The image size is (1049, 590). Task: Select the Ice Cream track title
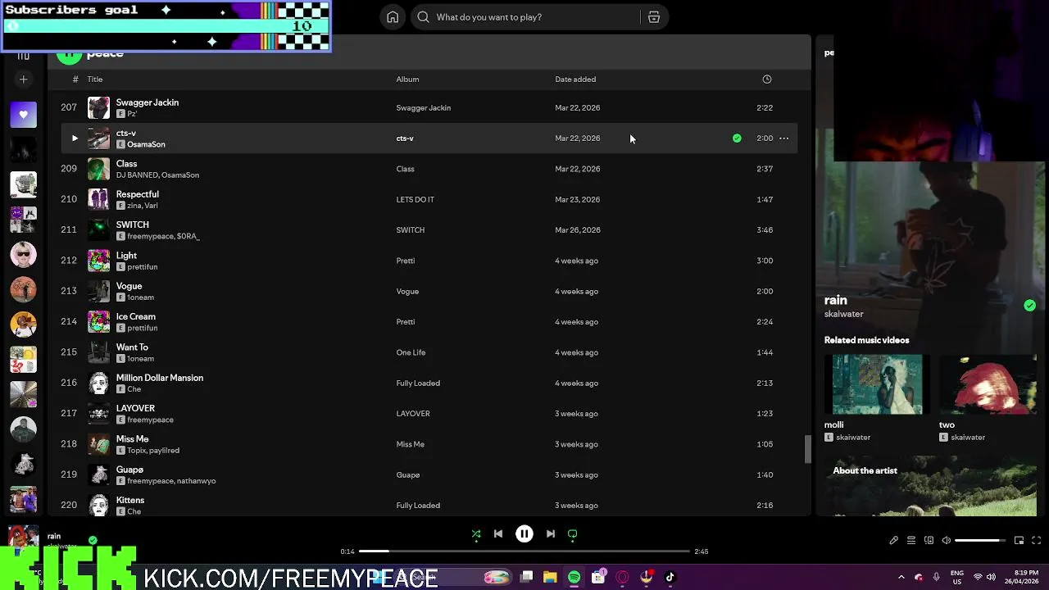tap(136, 317)
